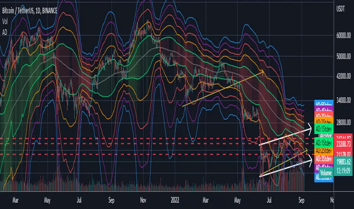Click the 34000.00 price axis label
The height and width of the screenshot is (209, 354).
click(x=343, y=100)
